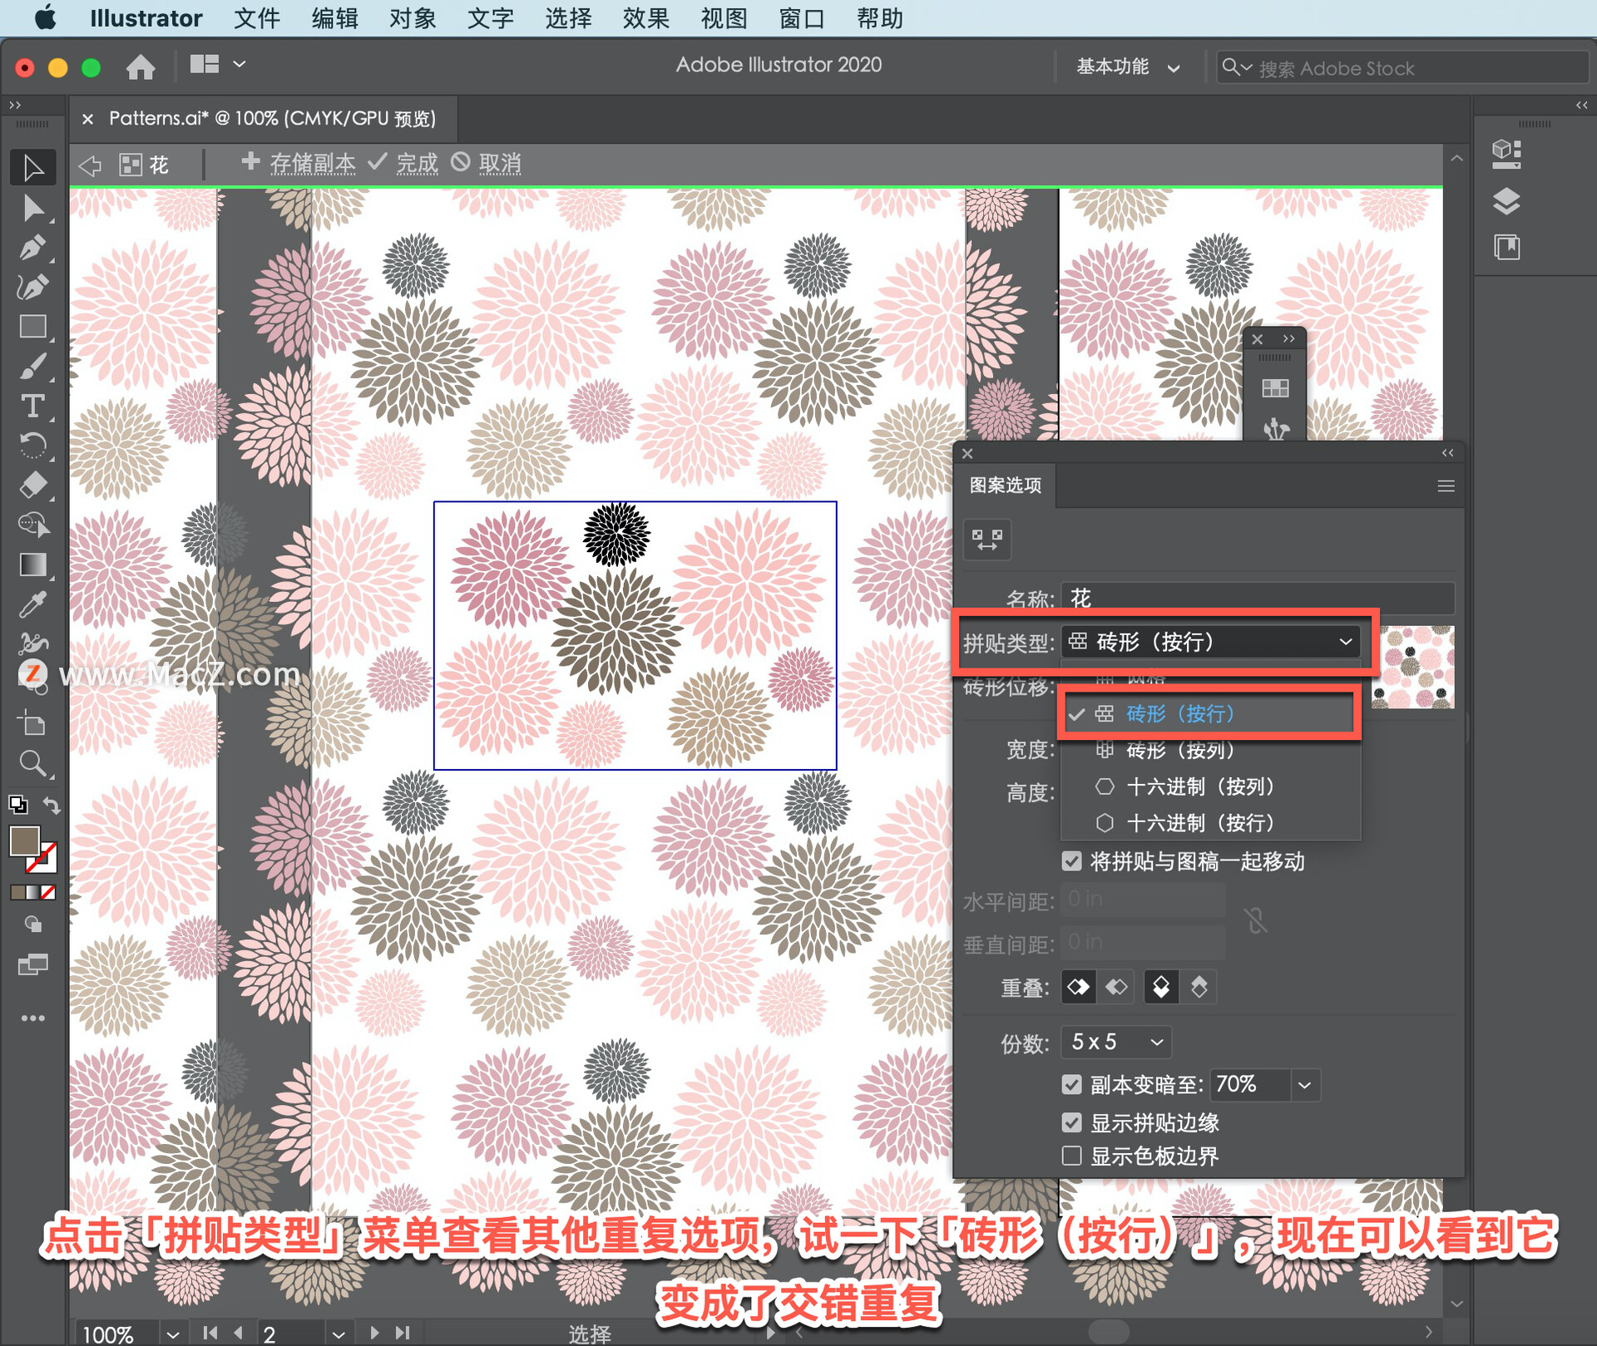1597x1346 pixels.
Task: Select the Direct Selection tool
Action: coord(32,208)
